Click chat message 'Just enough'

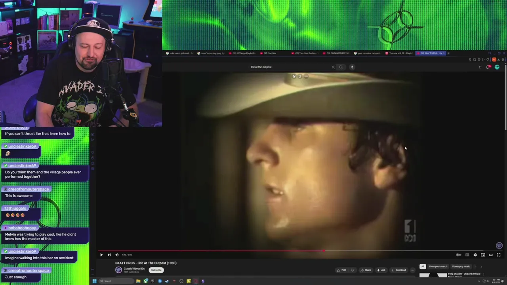coord(16,277)
